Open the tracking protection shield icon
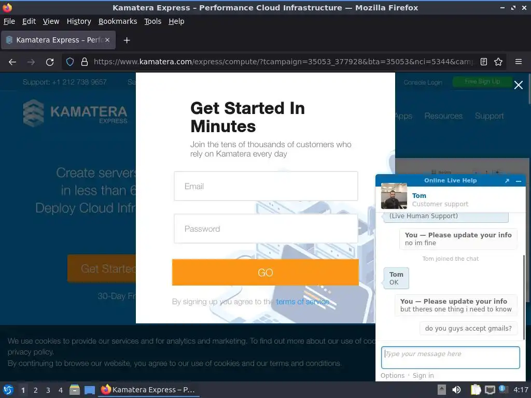 [70, 62]
